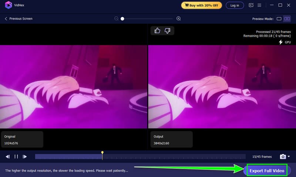Minimize the VidHex window
This screenshot has height=177, width=296.
coord(272,5)
